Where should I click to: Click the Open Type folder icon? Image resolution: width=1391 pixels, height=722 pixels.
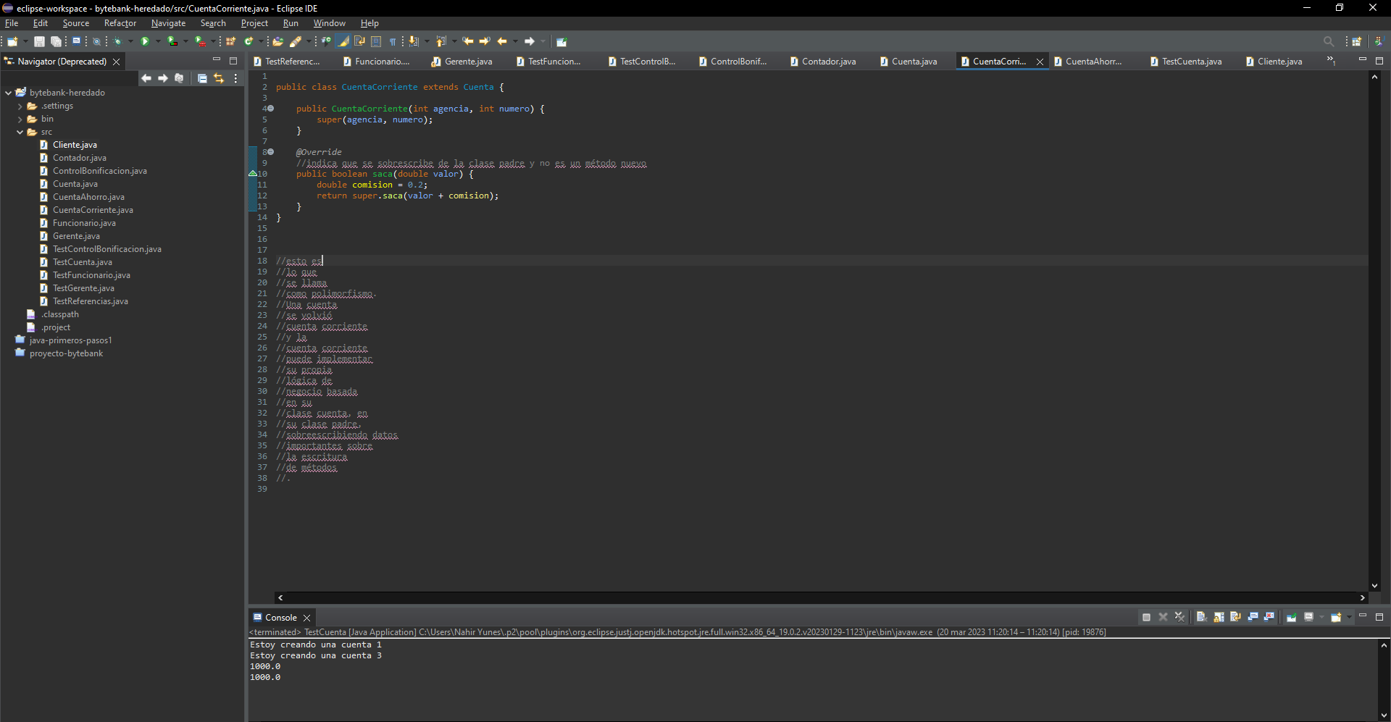click(x=277, y=41)
